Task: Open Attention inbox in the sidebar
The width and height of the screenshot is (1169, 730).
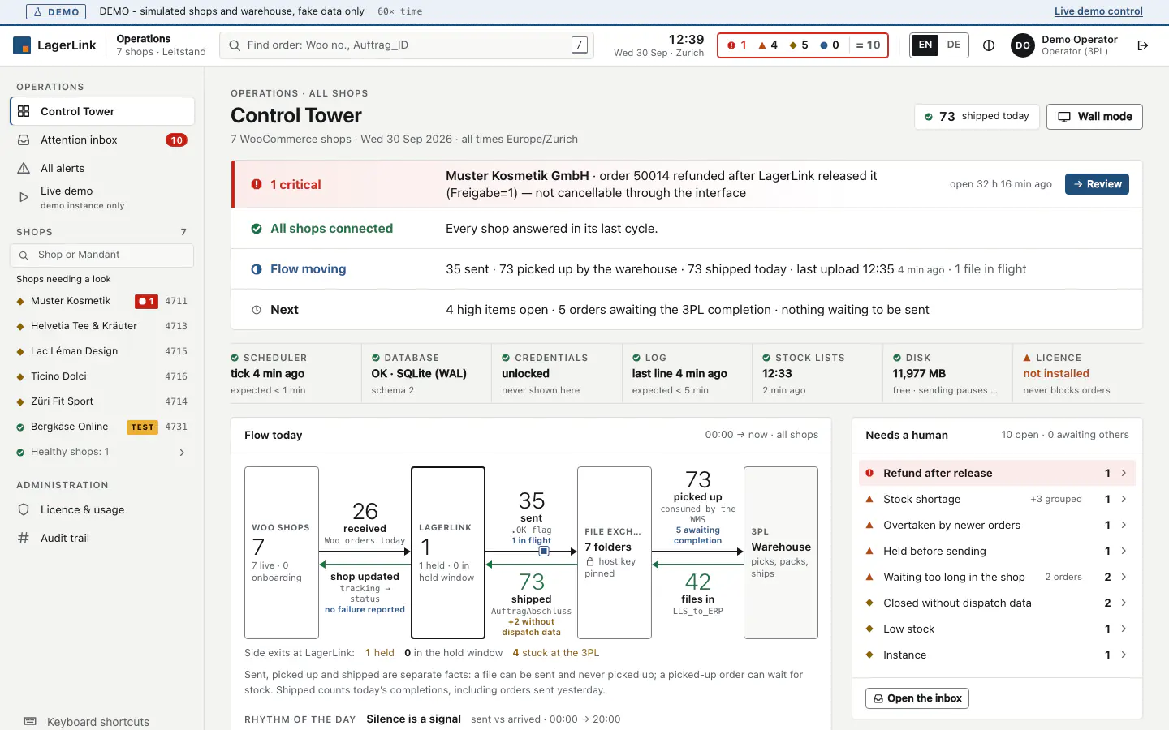Action: coord(101,140)
